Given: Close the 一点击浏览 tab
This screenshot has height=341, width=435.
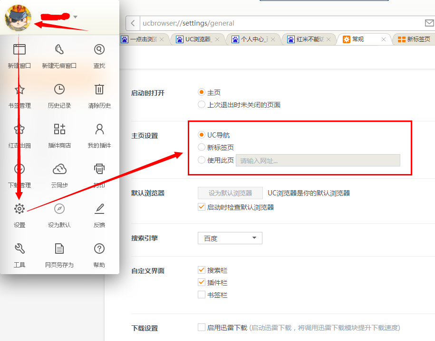Looking at the screenshot, I should tap(162, 39).
